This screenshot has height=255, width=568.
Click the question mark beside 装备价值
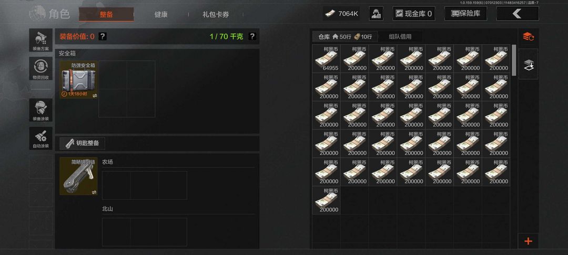pyautogui.click(x=103, y=36)
